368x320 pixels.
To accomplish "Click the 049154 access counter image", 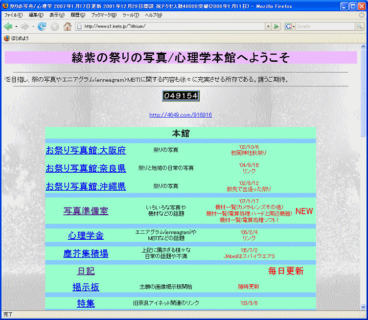I will 180,96.
